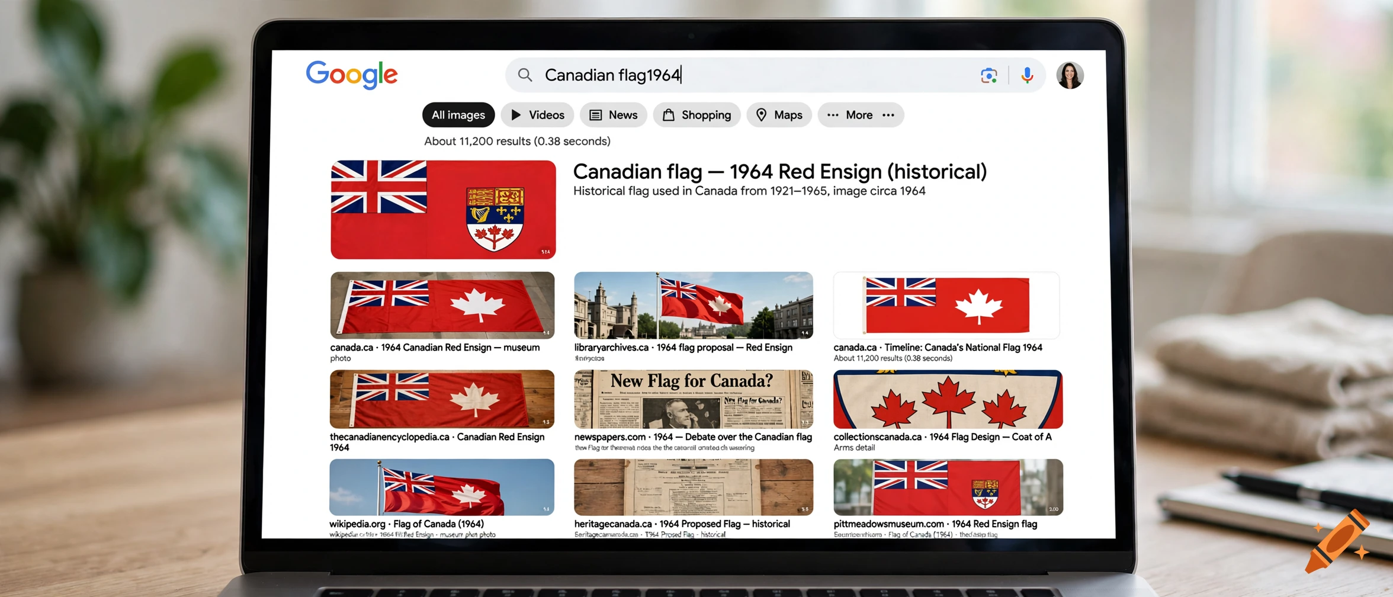Open canada.ca 1964 Canadian Red Ensign link
This screenshot has width=1393, height=597.
point(435,348)
